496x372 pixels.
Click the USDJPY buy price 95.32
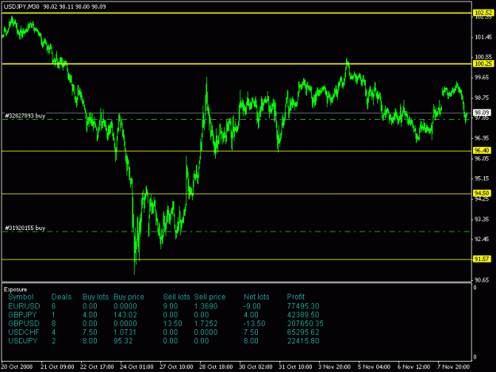click(x=123, y=341)
